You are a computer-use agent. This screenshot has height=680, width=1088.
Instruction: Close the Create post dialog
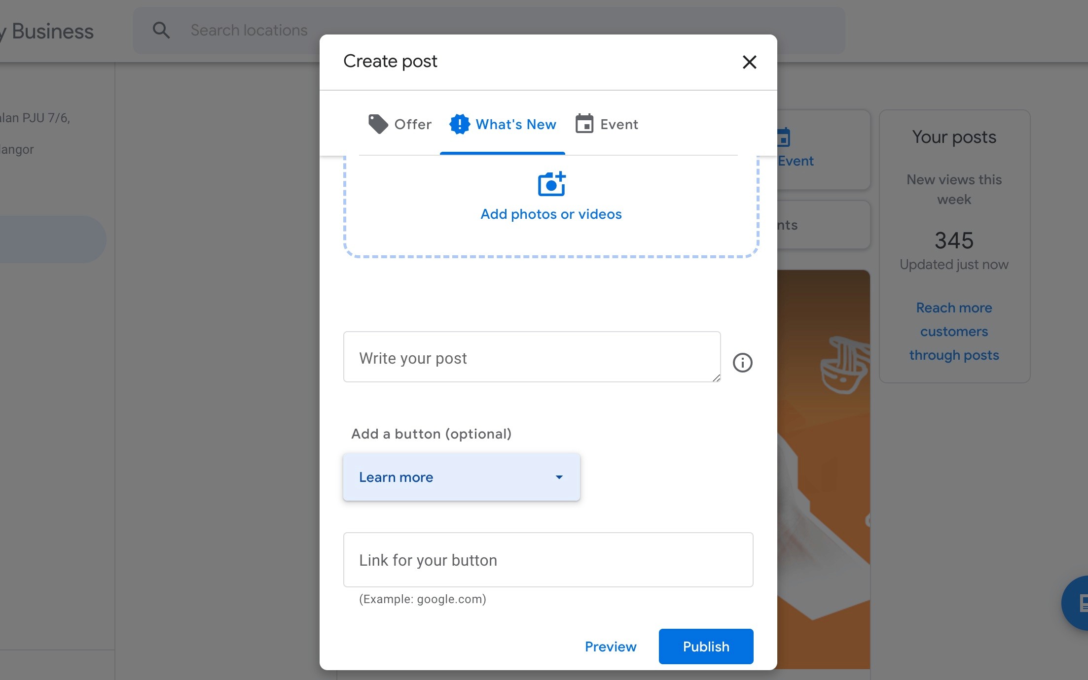tap(749, 62)
